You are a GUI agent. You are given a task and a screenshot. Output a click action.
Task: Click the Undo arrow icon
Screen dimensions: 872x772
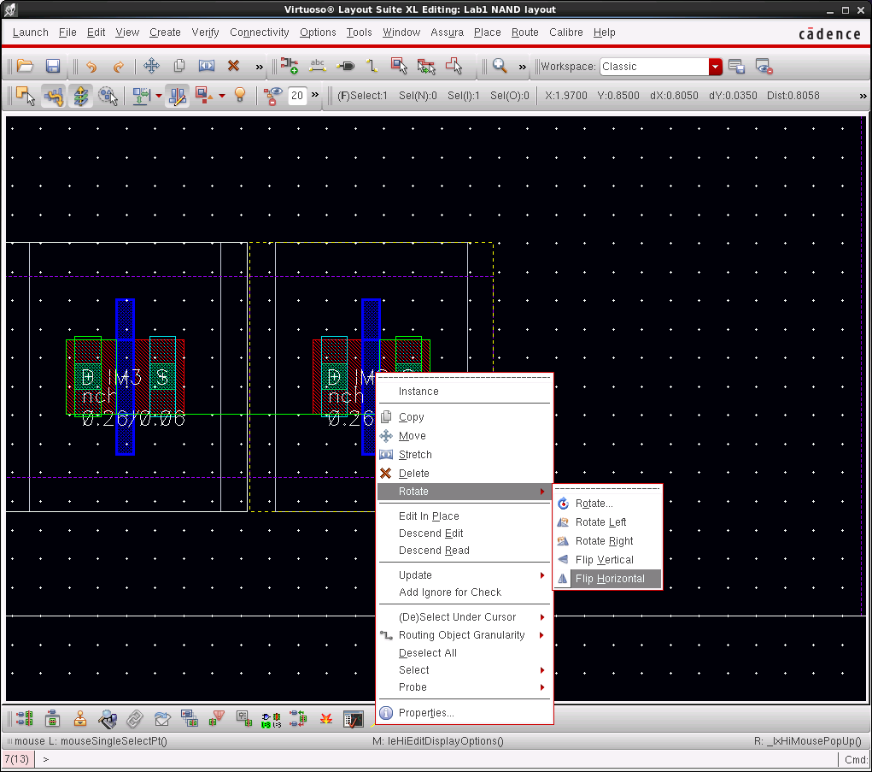[x=91, y=67]
